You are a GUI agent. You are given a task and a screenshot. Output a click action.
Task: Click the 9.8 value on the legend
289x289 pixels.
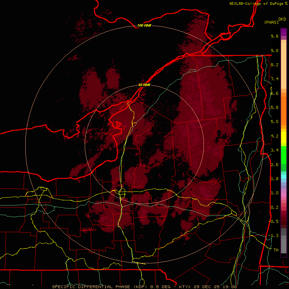tap(275, 36)
